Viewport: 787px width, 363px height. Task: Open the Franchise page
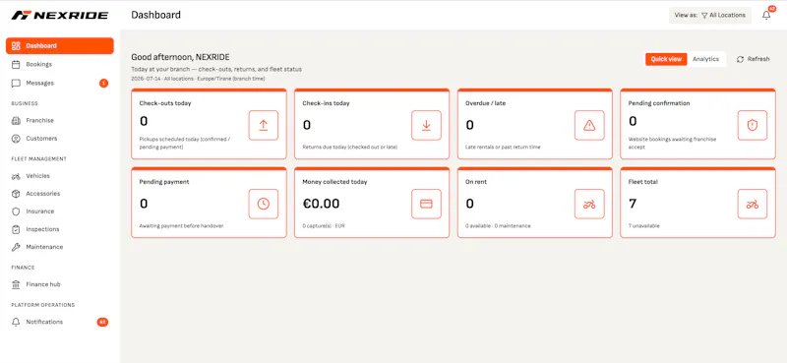pyautogui.click(x=60, y=120)
